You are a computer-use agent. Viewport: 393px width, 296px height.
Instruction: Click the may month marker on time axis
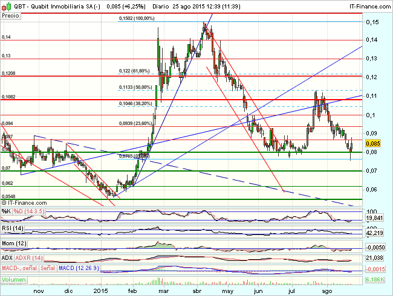[x=227, y=291]
